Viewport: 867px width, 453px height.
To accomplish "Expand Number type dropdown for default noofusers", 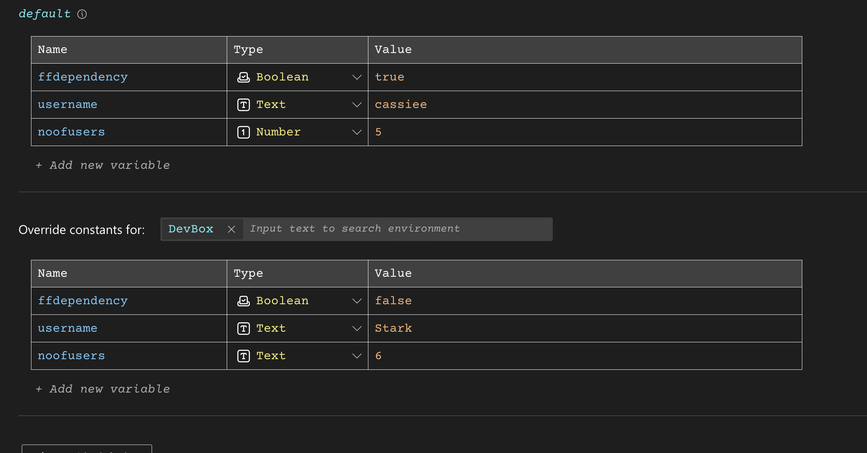I will [357, 132].
